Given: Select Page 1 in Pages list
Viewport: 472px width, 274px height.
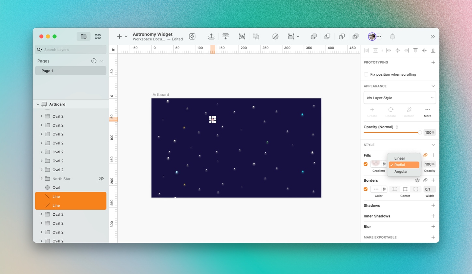Looking at the screenshot, I should (x=71, y=71).
